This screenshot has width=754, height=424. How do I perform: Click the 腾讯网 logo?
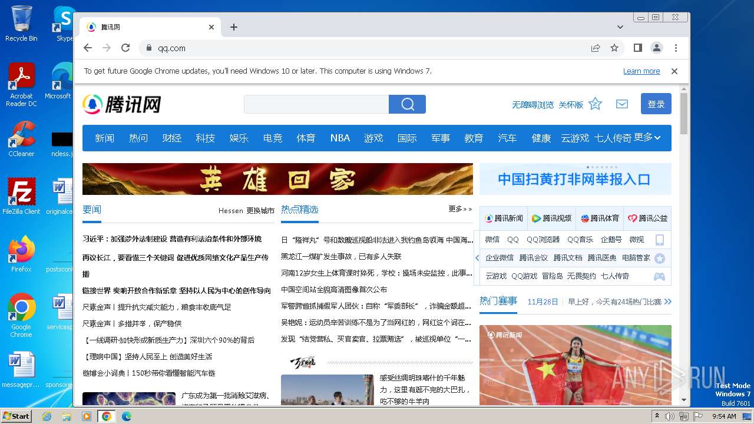[x=122, y=104]
